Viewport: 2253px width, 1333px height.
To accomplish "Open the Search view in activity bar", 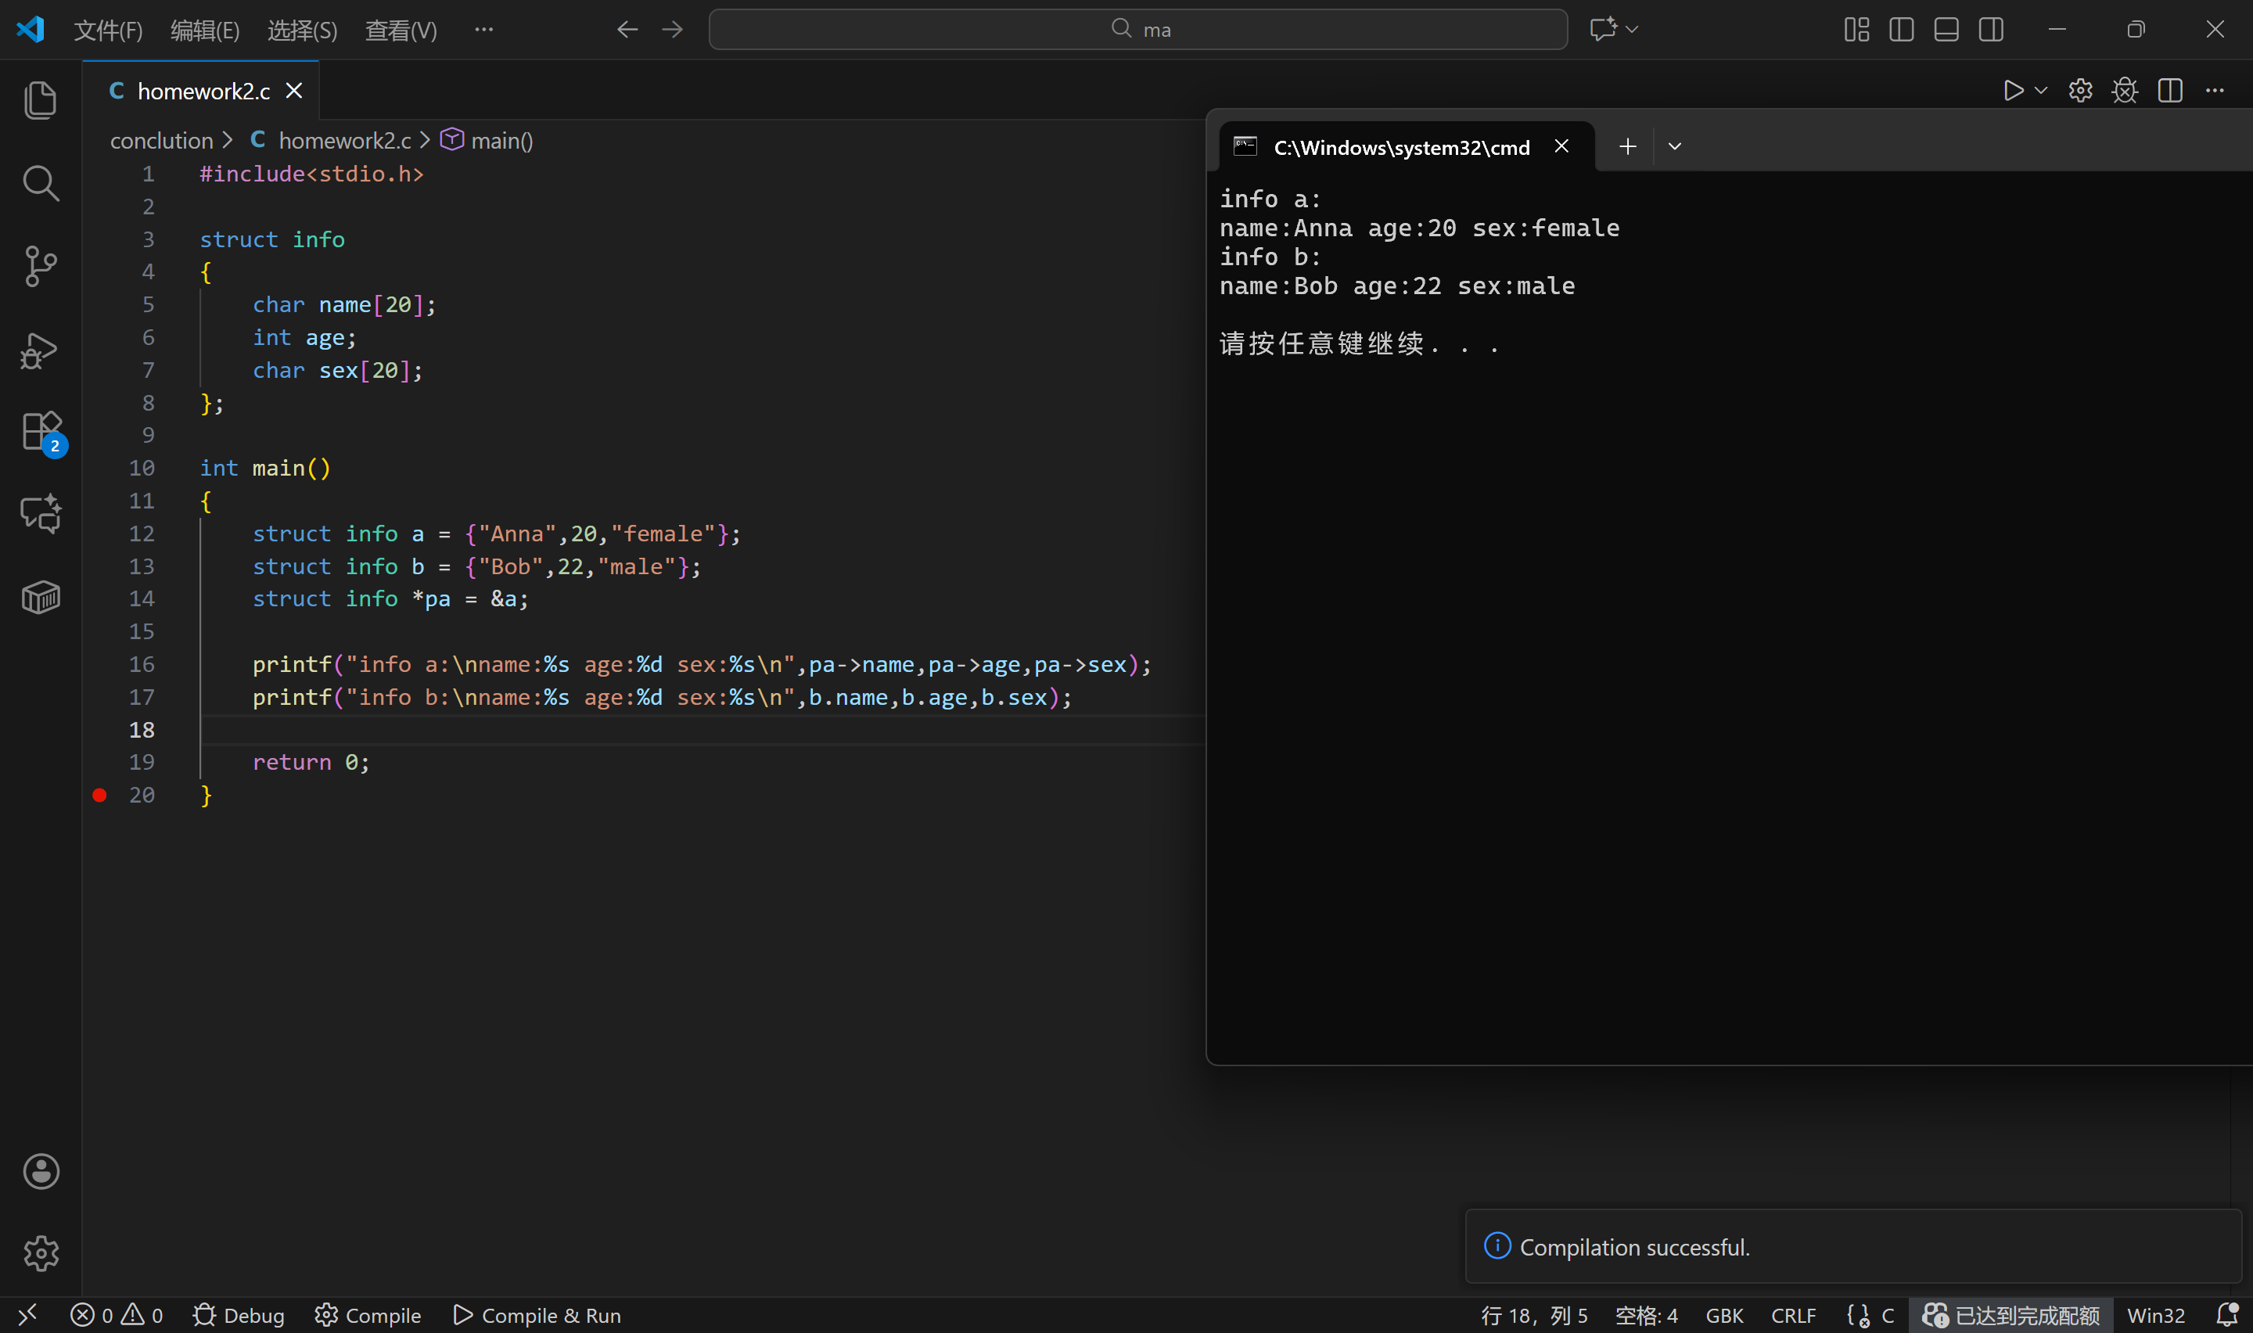I will pos(41,183).
